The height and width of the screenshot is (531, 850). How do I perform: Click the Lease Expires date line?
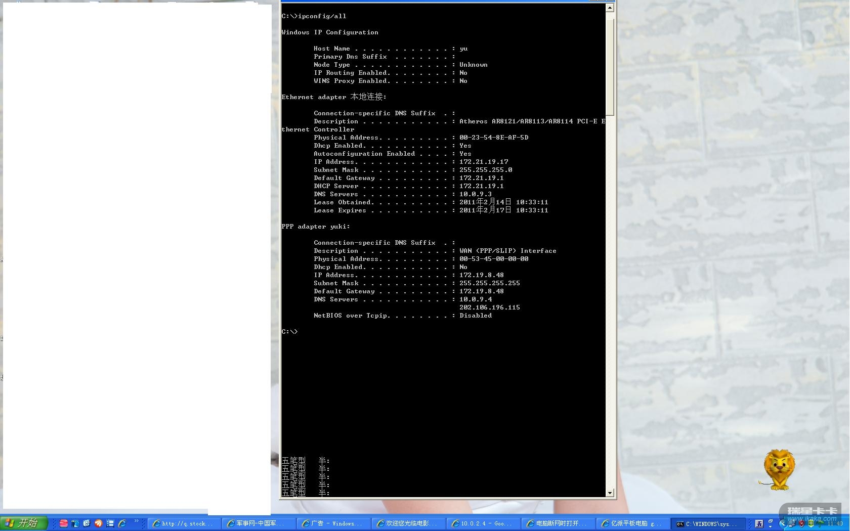(431, 210)
